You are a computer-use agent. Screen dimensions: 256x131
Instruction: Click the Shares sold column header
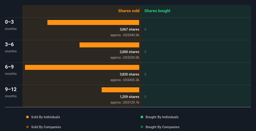pyautogui.click(x=129, y=11)
